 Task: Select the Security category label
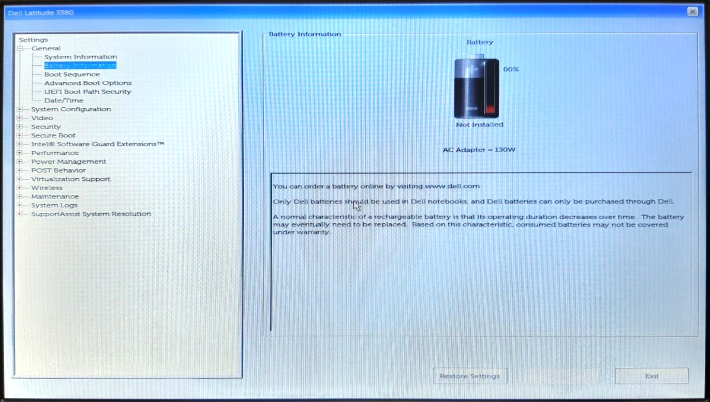(46, 127)
